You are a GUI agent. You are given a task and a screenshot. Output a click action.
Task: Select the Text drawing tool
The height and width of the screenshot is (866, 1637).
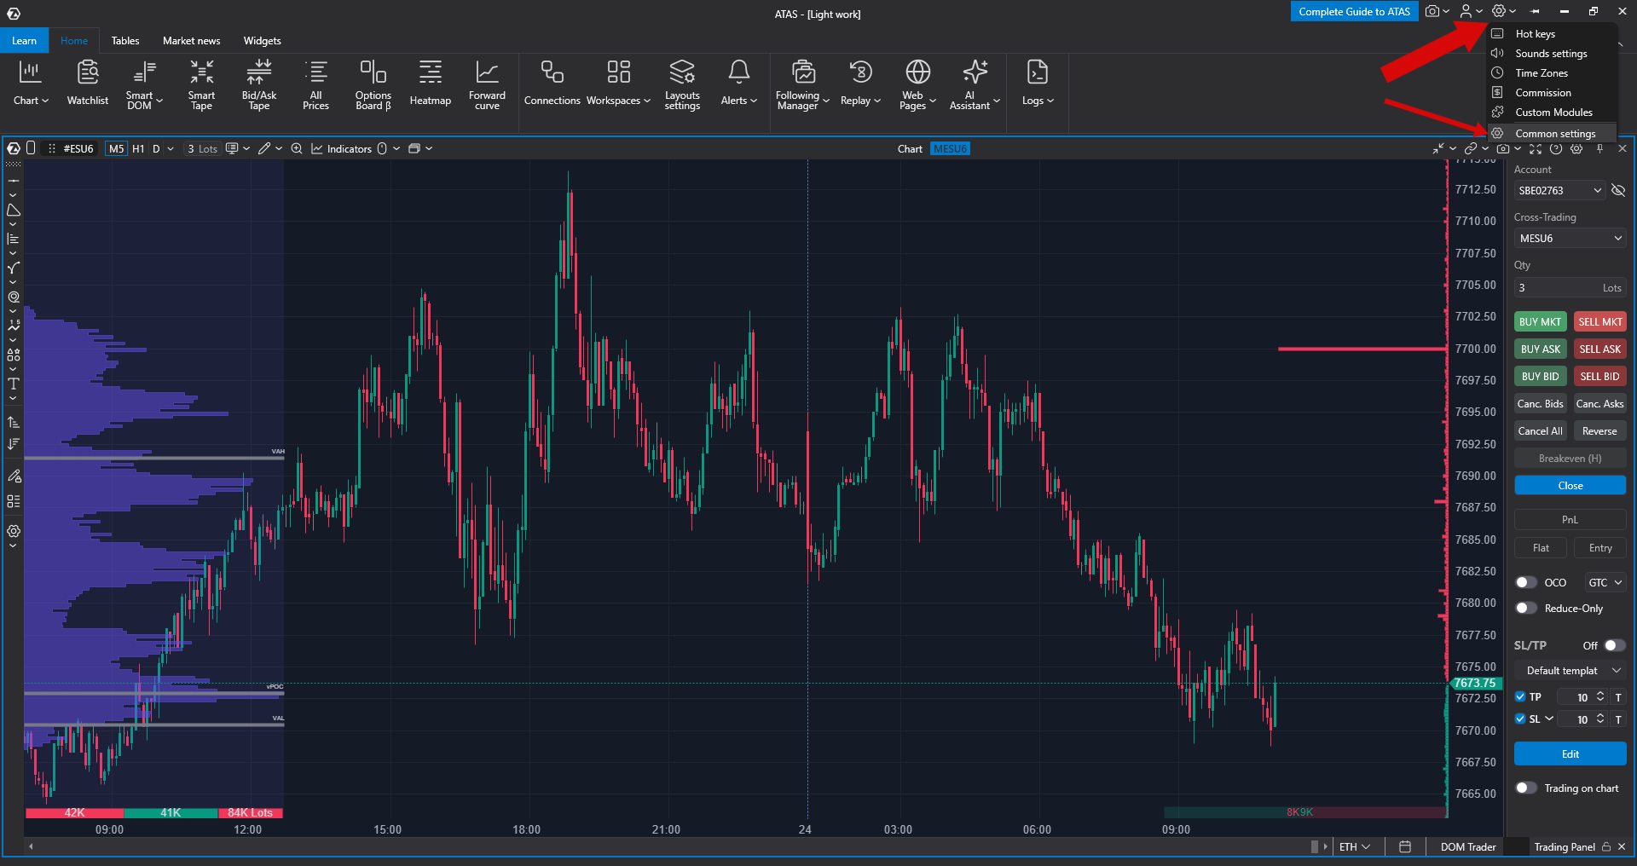(14, 384)
